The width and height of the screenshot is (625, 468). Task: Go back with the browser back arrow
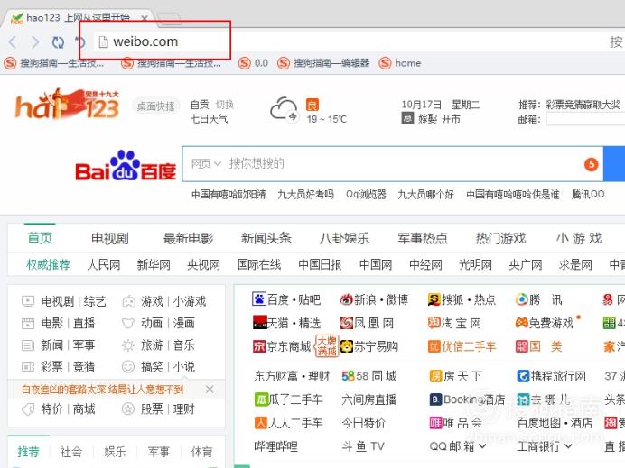(x=13, y=41)
